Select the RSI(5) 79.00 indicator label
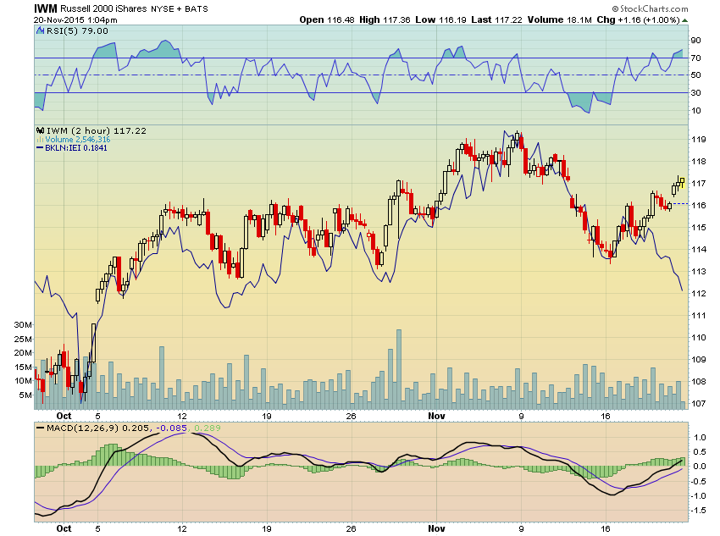This screenshot has width=720, height=536. 64,30
